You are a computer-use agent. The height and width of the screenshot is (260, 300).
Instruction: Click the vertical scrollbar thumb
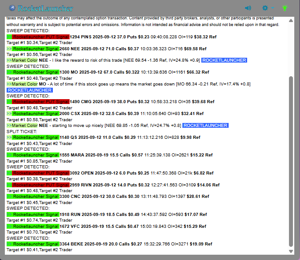290,161
